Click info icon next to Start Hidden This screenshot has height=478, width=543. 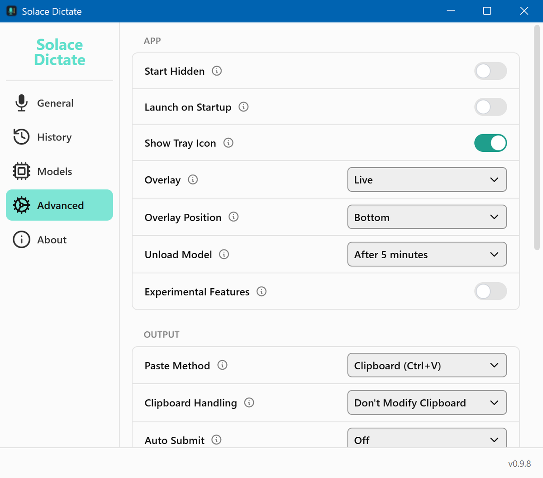(x=217, y=71)
